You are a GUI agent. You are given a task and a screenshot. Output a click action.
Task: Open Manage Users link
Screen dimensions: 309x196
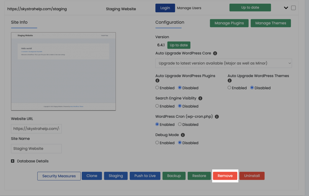pos(189,8)
